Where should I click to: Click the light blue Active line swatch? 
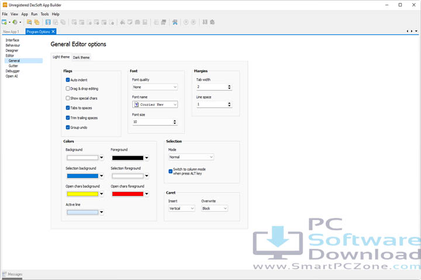tap(82, 212)
